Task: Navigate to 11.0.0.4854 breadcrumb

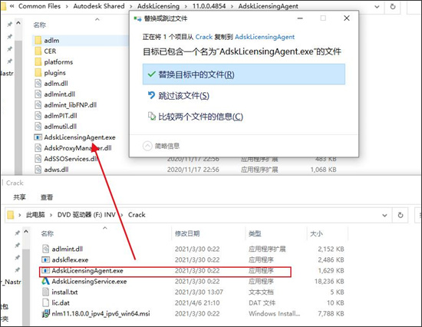Action: 209,6
